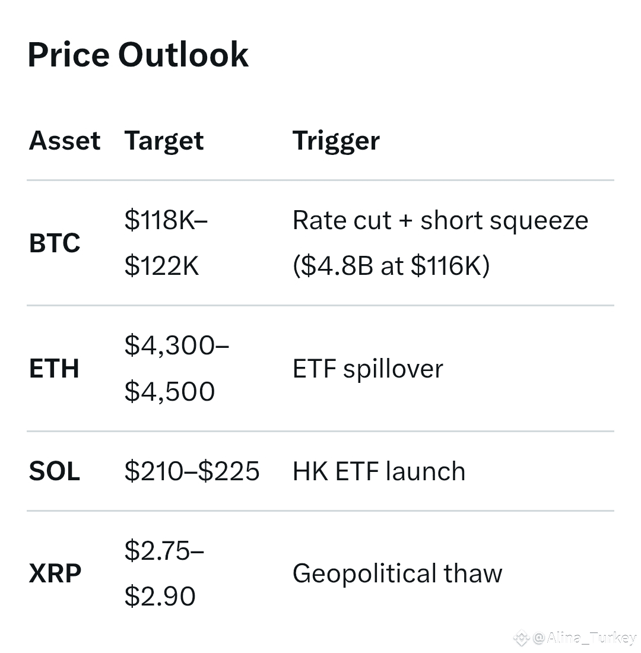Select the $118K–$122K target cell
This screenshot has width=641, height=653.
166,243
